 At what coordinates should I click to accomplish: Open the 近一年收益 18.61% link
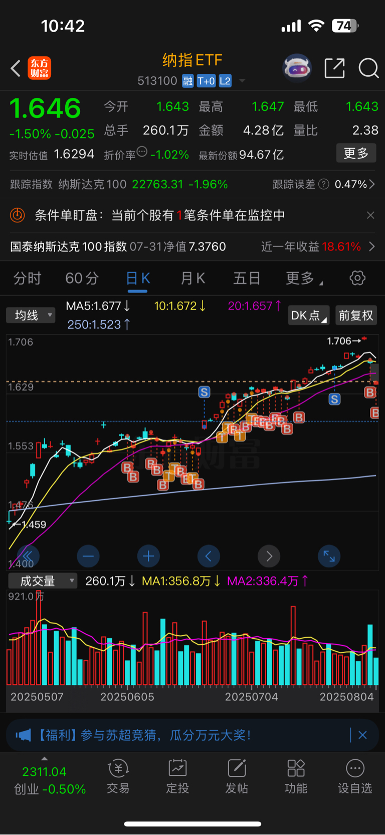point(311,247)
